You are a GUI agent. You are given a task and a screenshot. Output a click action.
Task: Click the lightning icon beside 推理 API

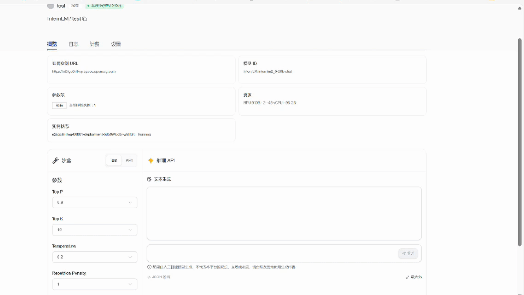(x=150, y=160)
